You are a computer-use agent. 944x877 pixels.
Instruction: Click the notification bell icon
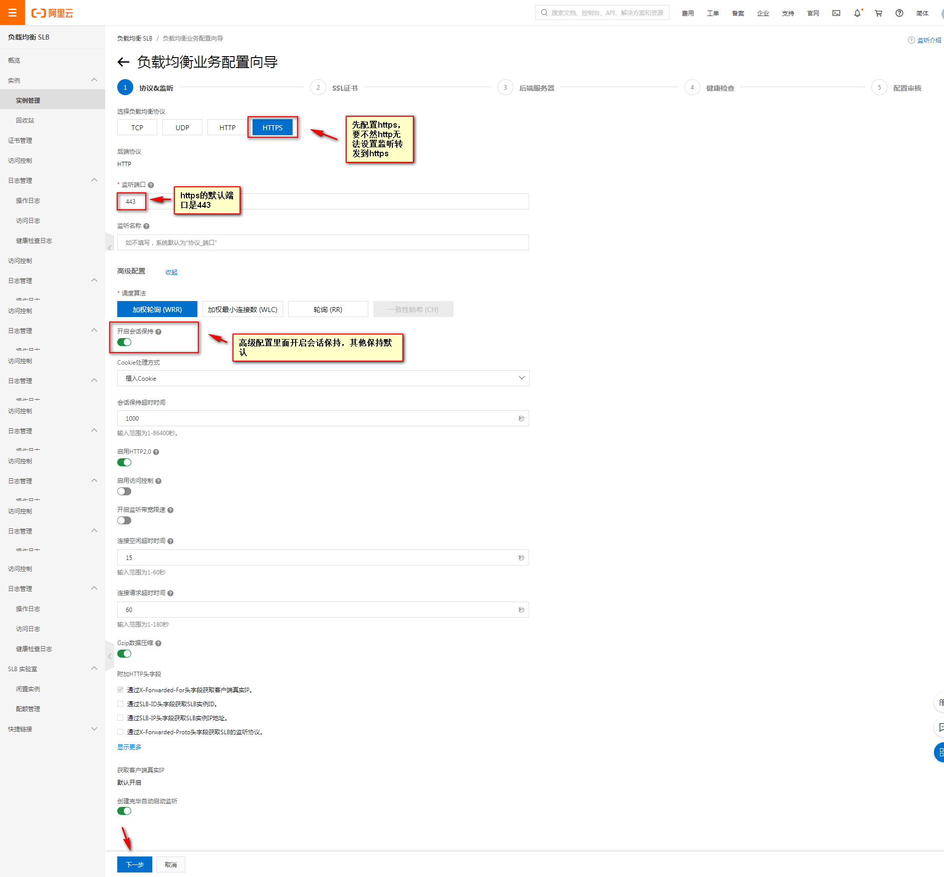pos(857,13)
